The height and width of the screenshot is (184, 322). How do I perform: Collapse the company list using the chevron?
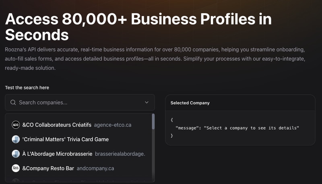tap(147, 103)
